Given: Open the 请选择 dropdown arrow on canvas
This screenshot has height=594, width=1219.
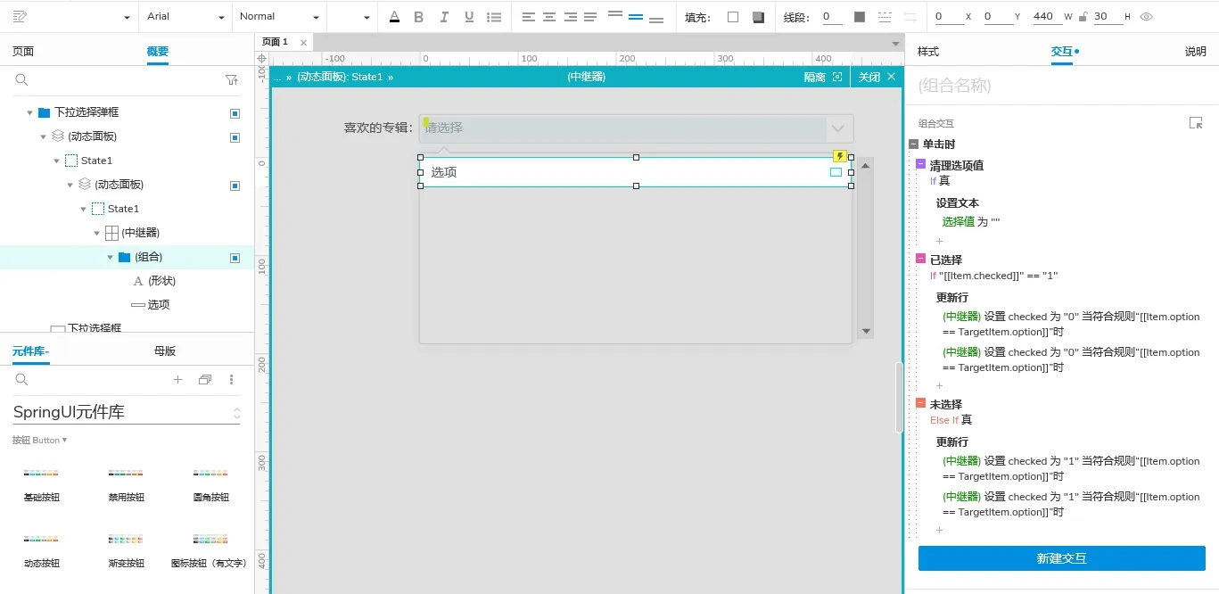Looking at the screenshot, I should click(838, 128).
